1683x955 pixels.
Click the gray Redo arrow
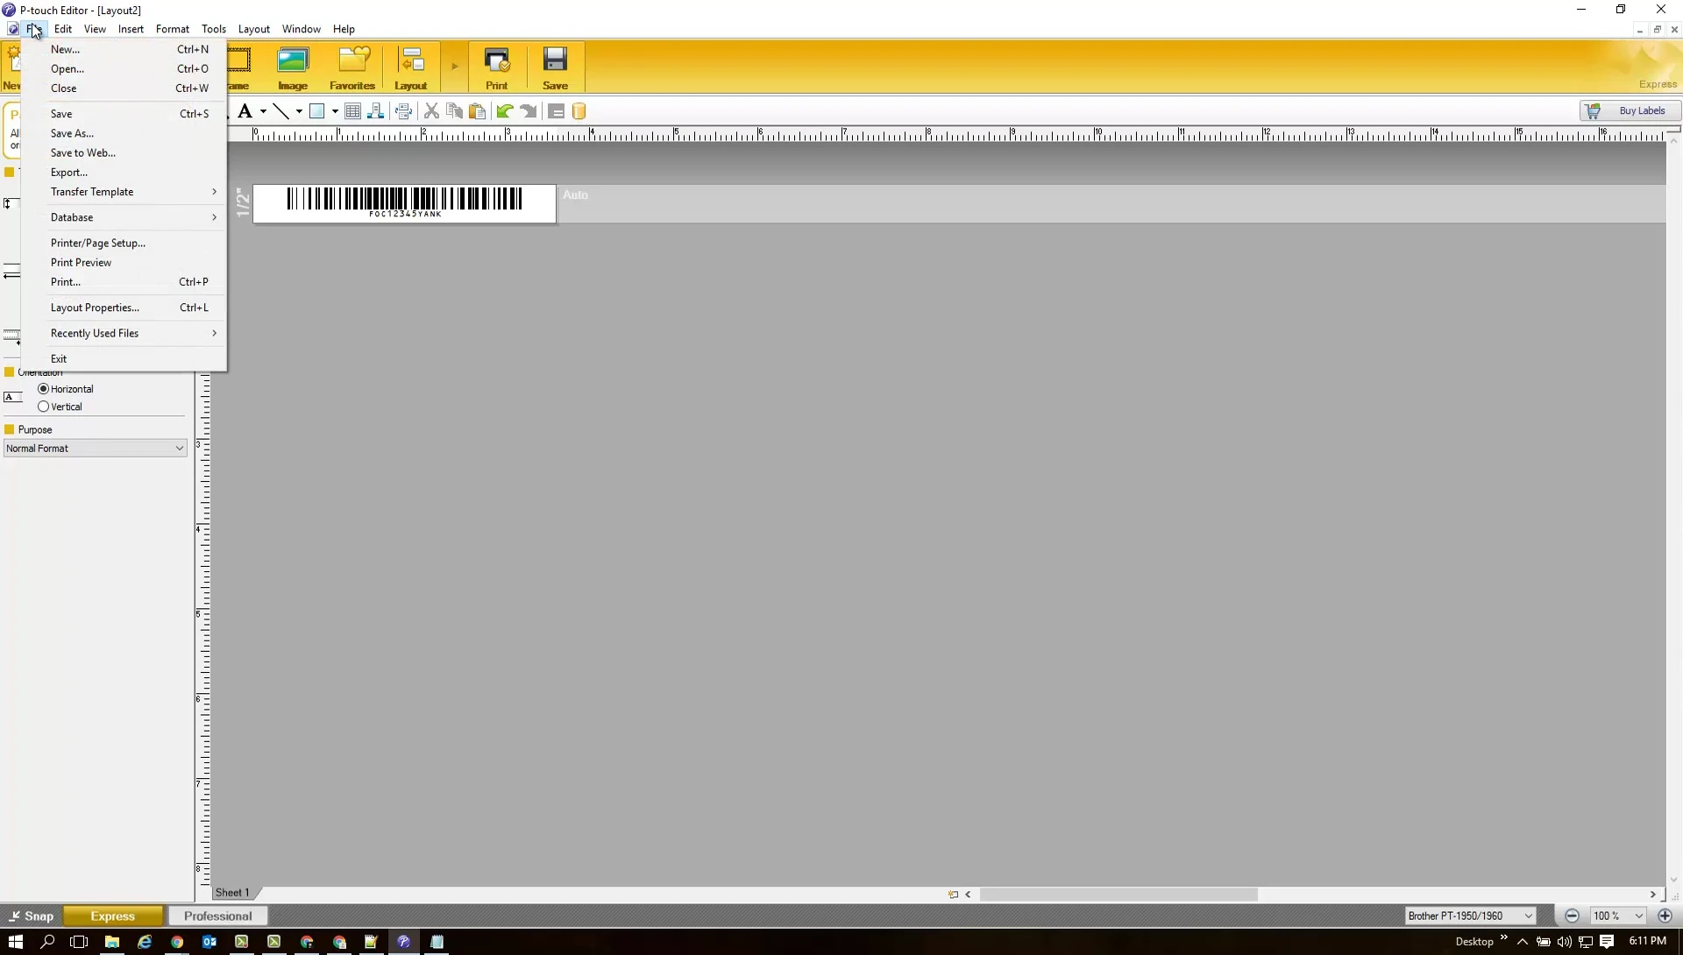(529, 111)
